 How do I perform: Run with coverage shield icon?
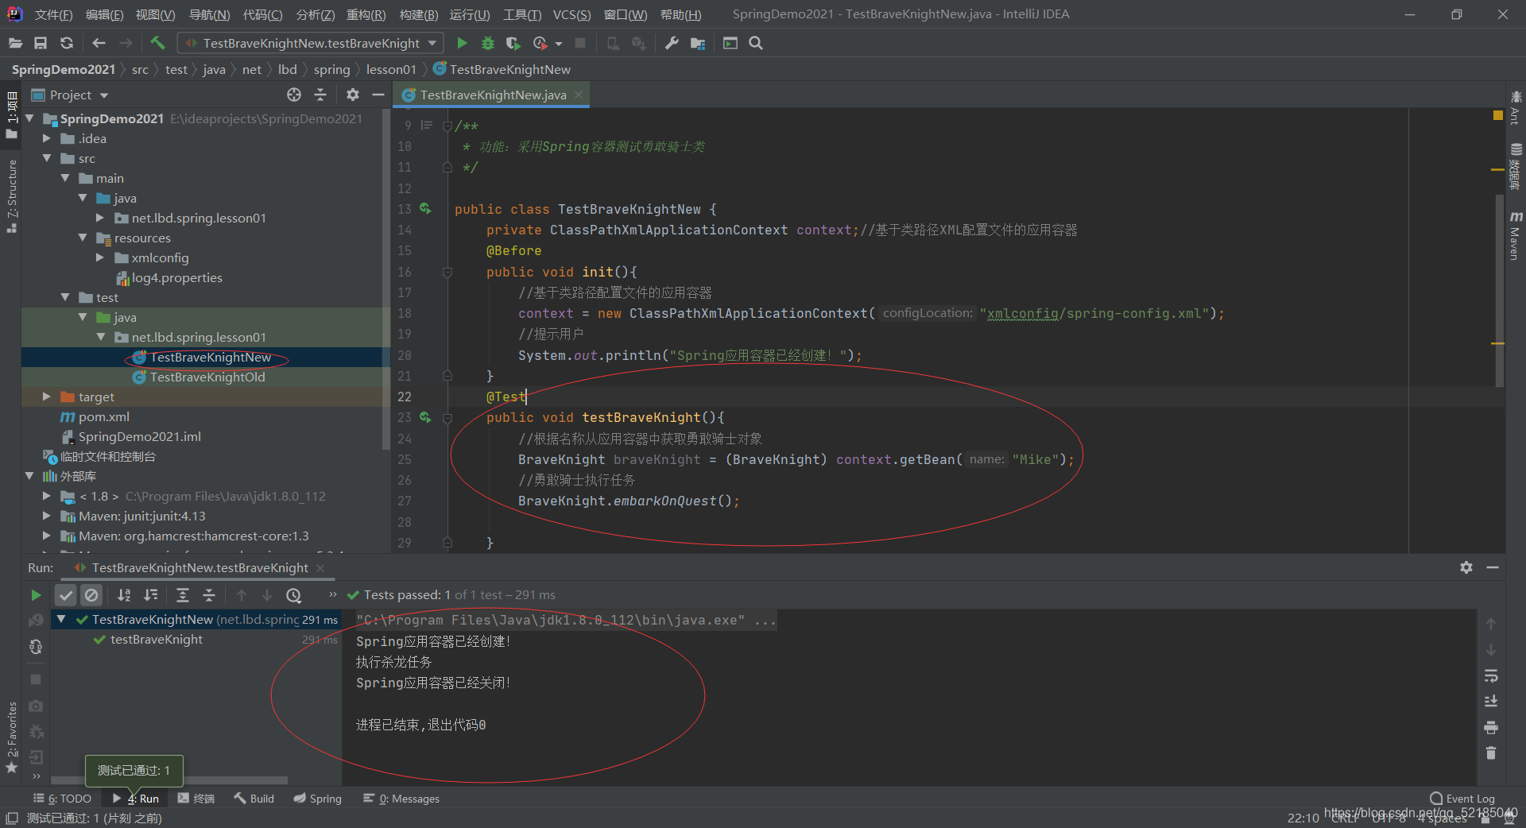click(513, 43)
